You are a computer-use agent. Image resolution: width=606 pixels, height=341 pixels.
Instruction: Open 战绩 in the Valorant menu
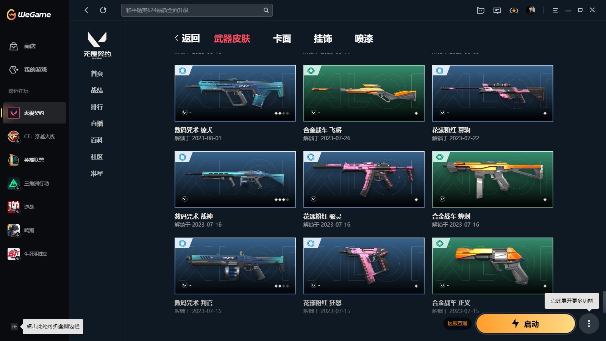pos(97,90)
